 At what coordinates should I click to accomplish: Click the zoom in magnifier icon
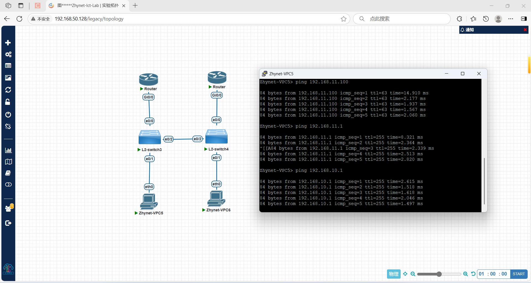point(466,274)
